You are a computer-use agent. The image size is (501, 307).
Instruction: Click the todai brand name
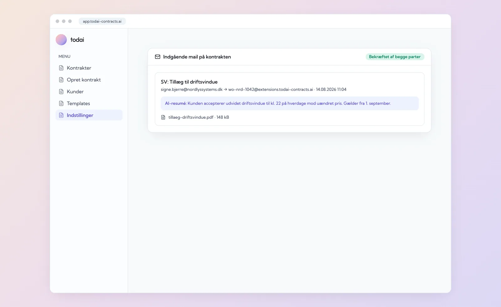click(77, 40)
